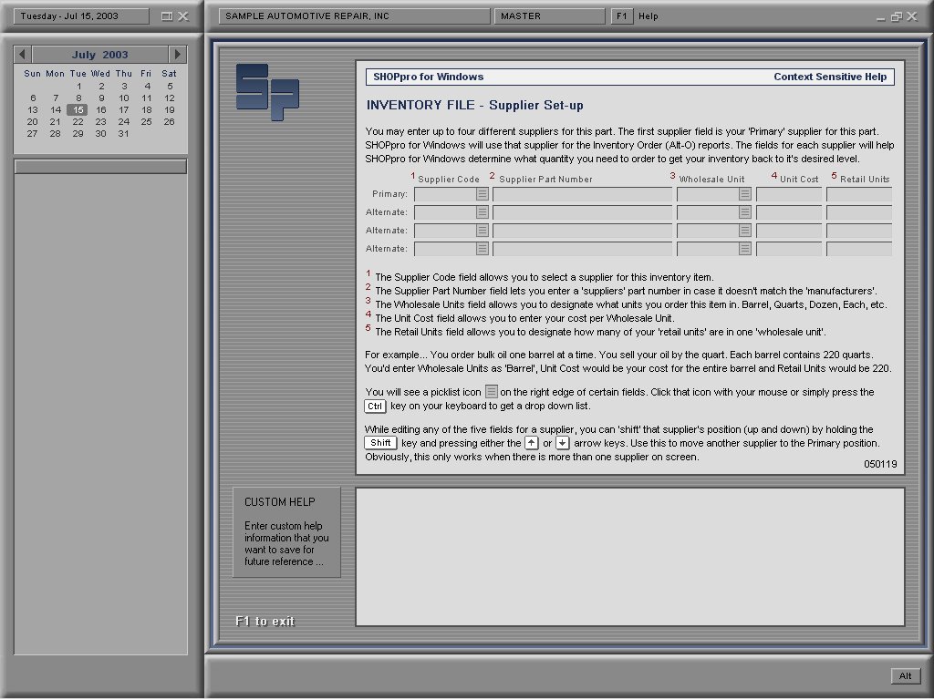Screen dimensions: 934x700
Task: Select July 15 in the calendar
Action: 78,110
